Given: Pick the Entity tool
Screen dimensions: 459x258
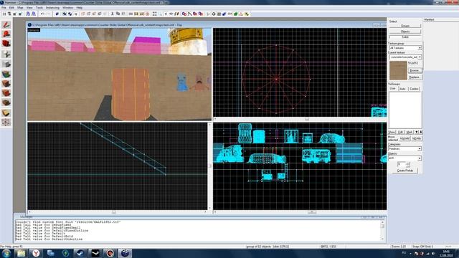Looking at the screenshot, I should coord(6,54).
